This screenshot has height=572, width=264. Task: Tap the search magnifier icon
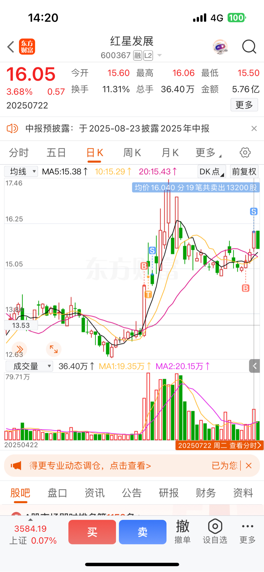click(x=249, y=47)
